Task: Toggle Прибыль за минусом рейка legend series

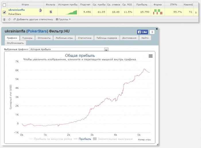Action: pos(51,139)
